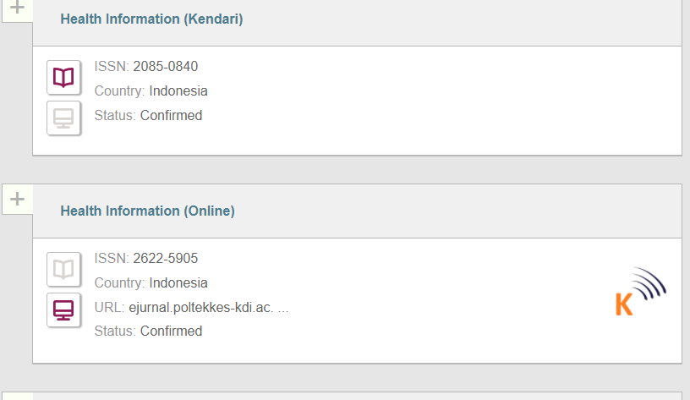Screen dimensions: 690x400
Task: Click the URL label in Online record
Action: point(109,307)
